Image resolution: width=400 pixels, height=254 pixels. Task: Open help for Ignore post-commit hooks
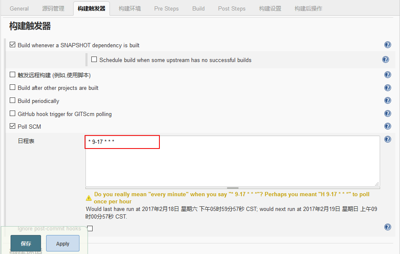coord(387,227)
